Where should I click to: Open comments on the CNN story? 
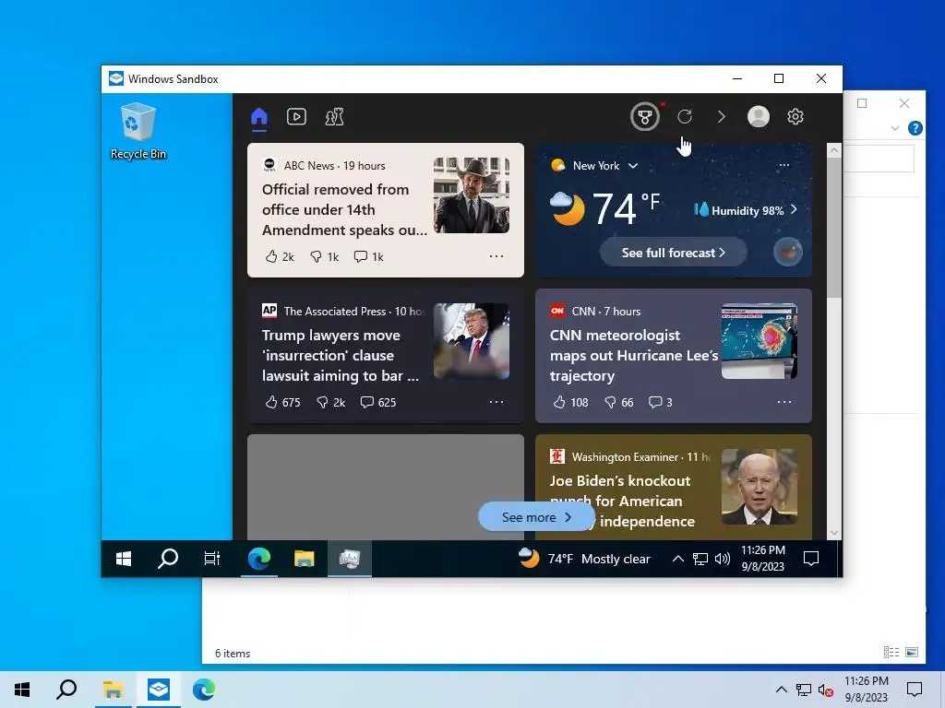[x=661, y=402]
